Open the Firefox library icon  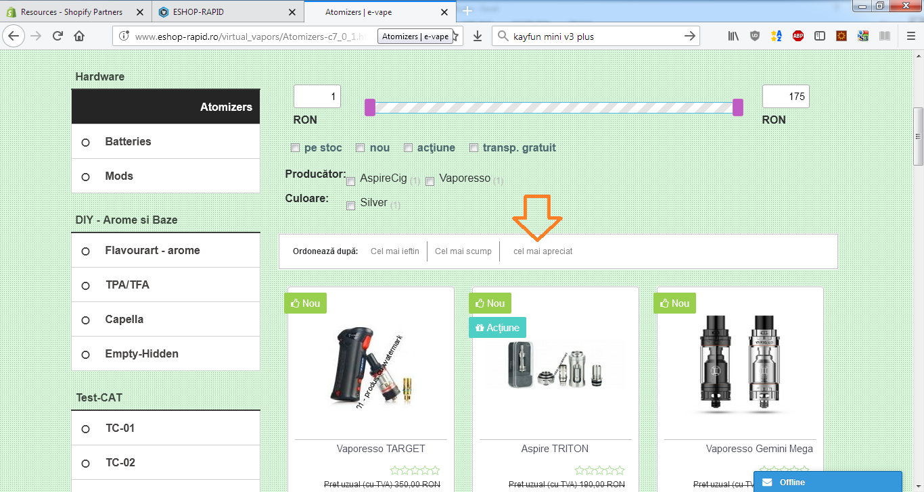click(734, 36)
